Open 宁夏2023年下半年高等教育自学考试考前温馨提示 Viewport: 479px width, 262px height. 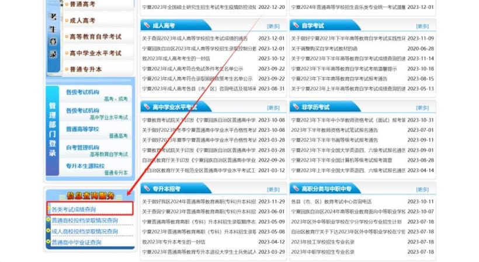[x=344, y=69]
